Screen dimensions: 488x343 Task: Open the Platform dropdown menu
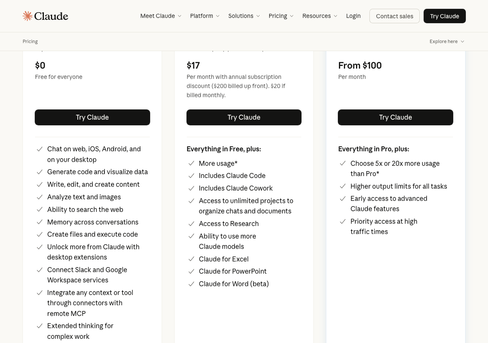click(x=205, y=16)
